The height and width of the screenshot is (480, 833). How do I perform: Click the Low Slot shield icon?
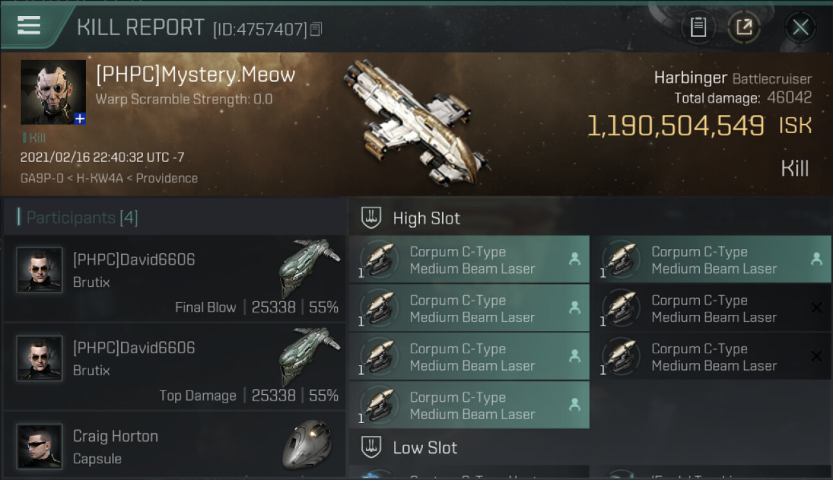coord(371,447)
